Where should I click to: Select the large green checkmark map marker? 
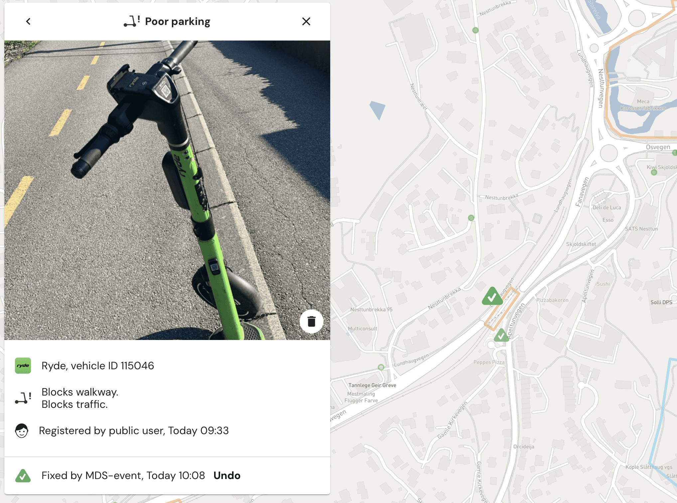coord(492,296)
